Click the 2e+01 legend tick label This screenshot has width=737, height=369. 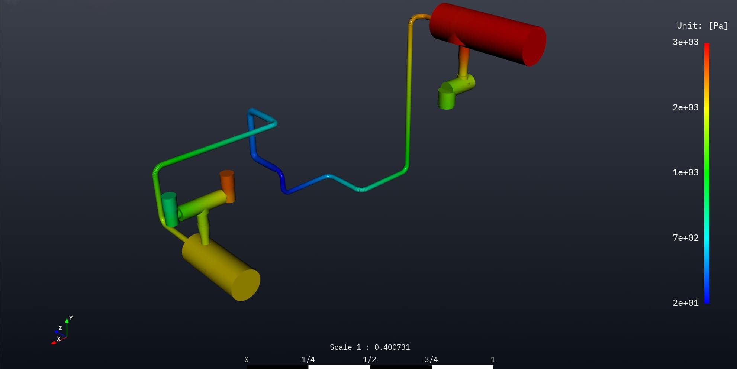[x=685, y=303]
